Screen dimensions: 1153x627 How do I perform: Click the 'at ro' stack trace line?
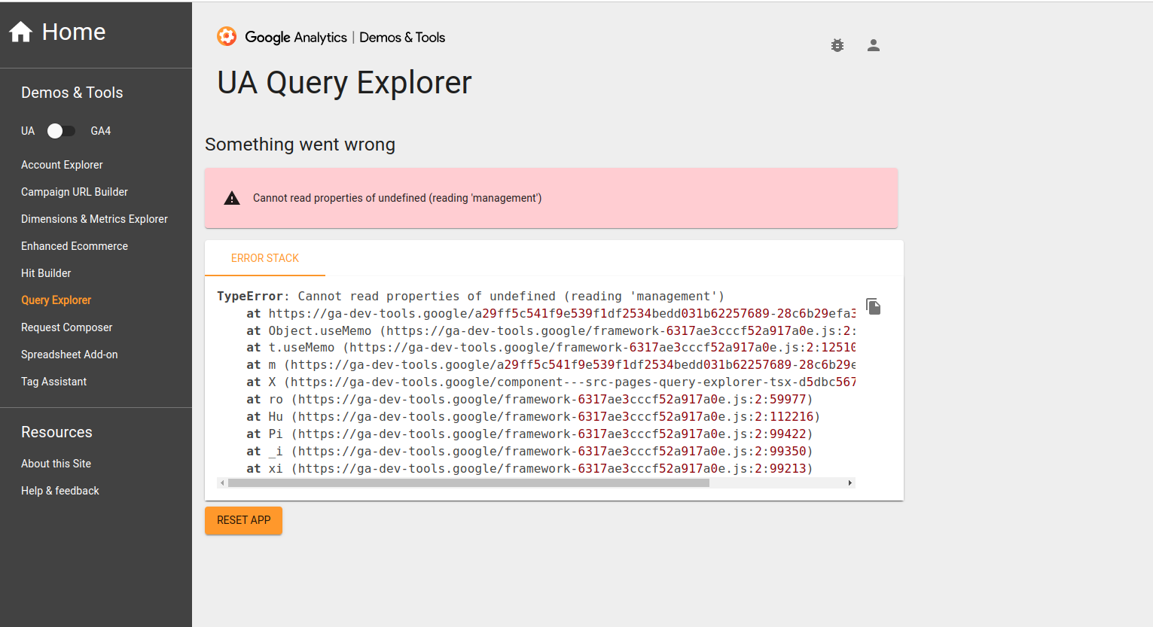(529, 400)
